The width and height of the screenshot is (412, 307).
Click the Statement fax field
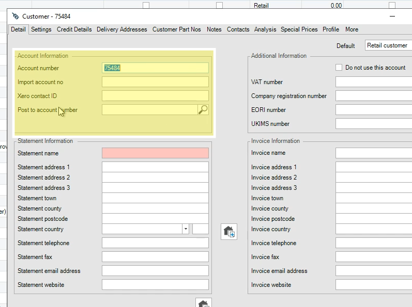(155, 256)
